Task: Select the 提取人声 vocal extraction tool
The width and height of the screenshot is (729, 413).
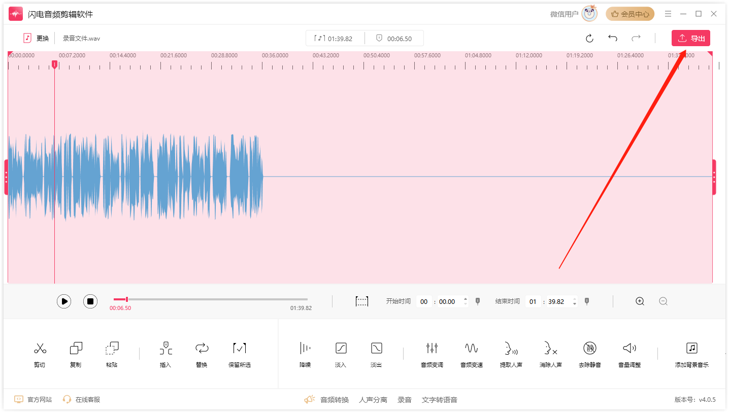Action: click(x=510, y=354)
